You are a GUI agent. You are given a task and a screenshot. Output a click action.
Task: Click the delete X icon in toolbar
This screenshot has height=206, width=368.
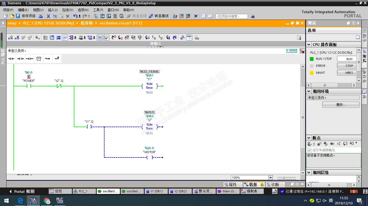(68, 16)
